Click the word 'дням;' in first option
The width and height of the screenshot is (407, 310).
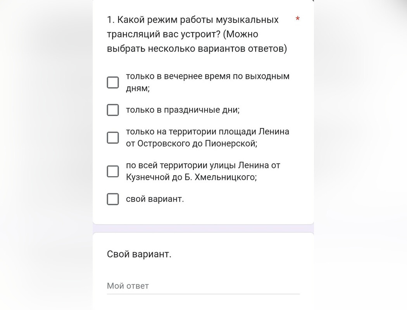click(138, 88)
